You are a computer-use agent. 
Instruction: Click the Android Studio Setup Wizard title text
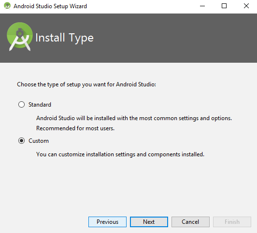pyautogui.click(x=50, y=6)
